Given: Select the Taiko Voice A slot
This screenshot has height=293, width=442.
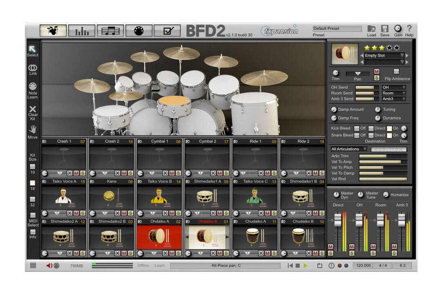Looking at the screenshot, I should click(x=64, y=197).
